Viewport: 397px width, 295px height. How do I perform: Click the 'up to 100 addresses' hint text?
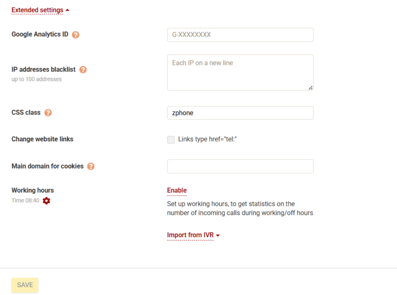click(x=37, y=79)
